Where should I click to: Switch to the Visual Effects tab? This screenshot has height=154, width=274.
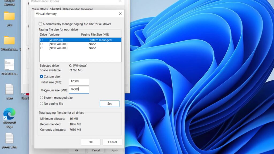[40, 9]
